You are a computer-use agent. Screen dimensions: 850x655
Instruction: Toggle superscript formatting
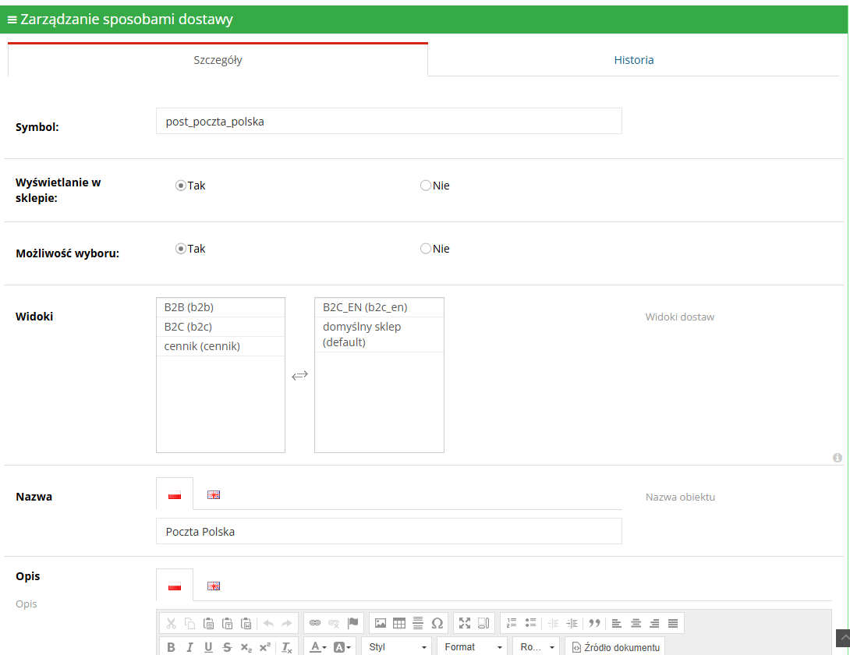click(265, 647)
